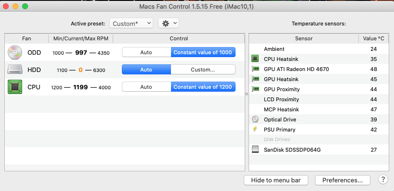Click the Value °C column header
Screen dimensions: 394x191
pyautogui.click(x=373, y=38)
